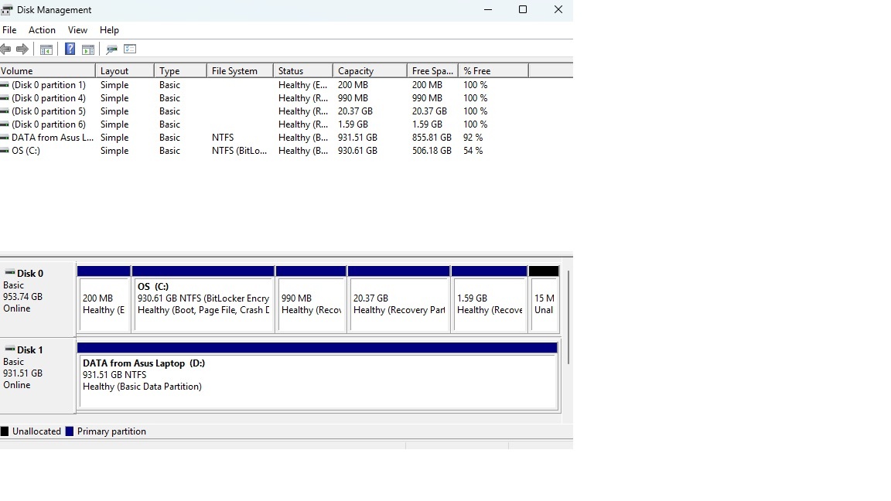Image resolution: width=891 pixels, height=501 pixels.
Task: Click volume icon of Disk 0 partition 1 row
Action: pyautogui.click(x=5, y=85)
